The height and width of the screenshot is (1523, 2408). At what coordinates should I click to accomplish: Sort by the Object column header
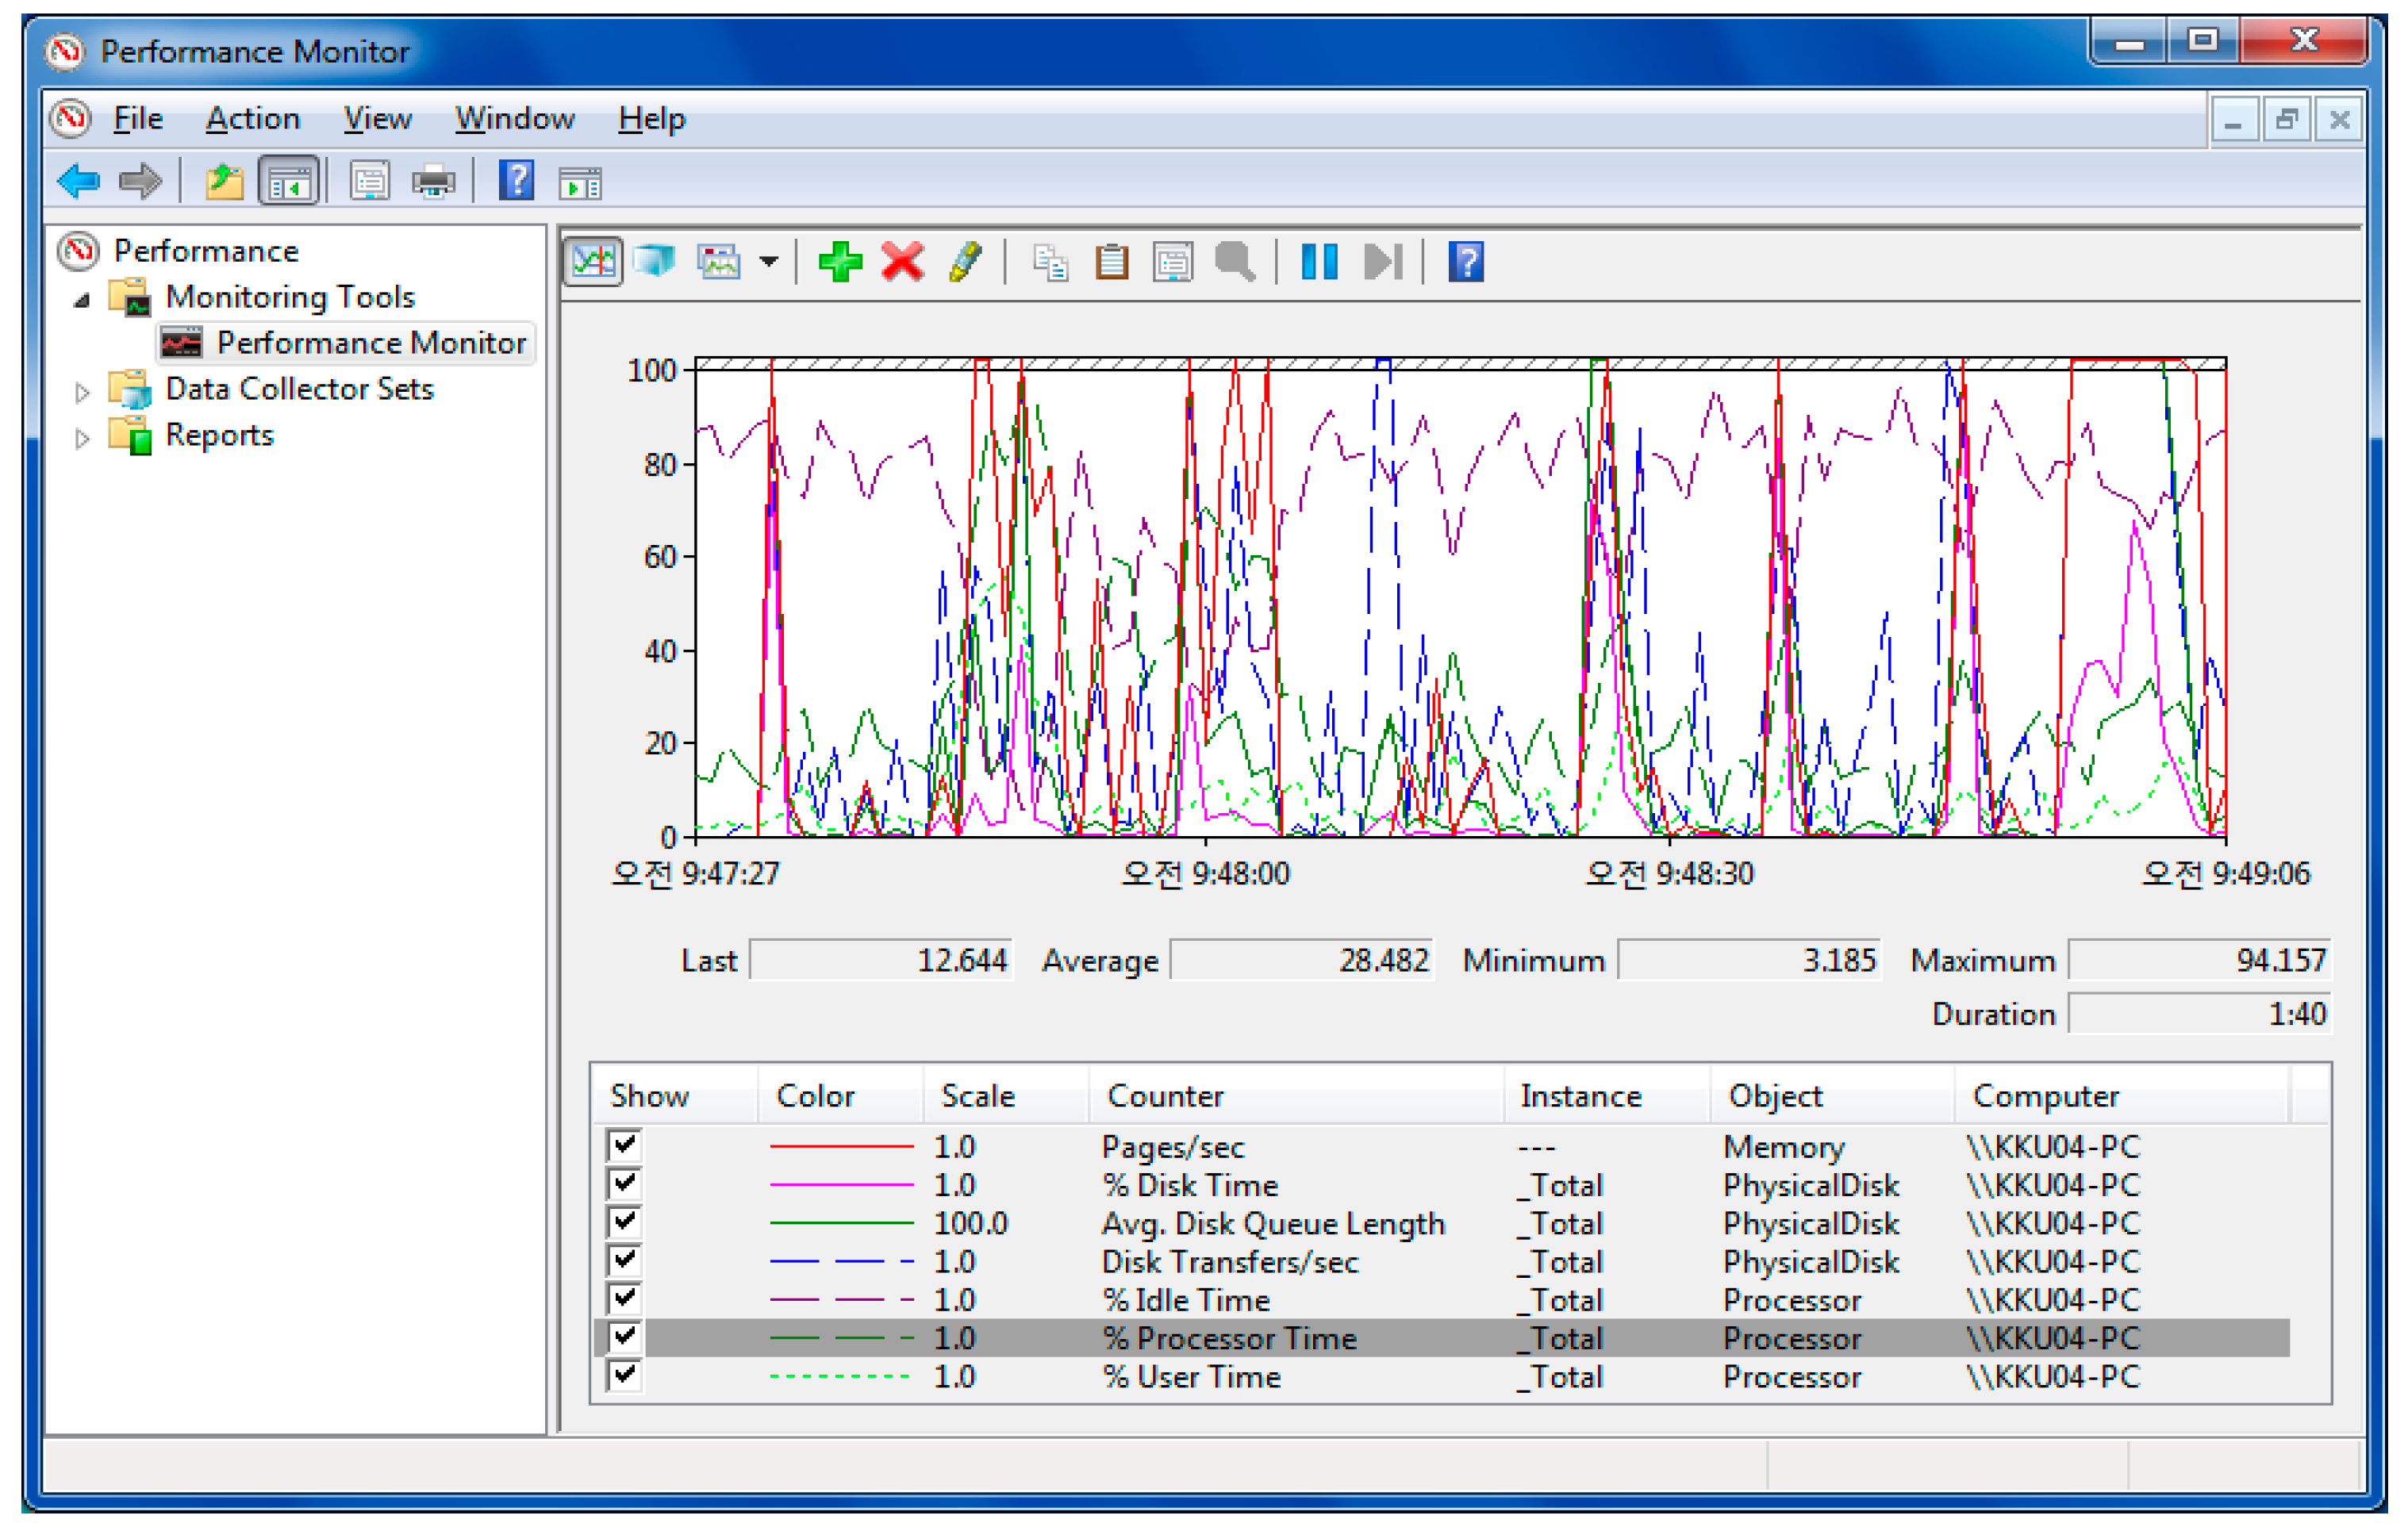(1833, 1096)
